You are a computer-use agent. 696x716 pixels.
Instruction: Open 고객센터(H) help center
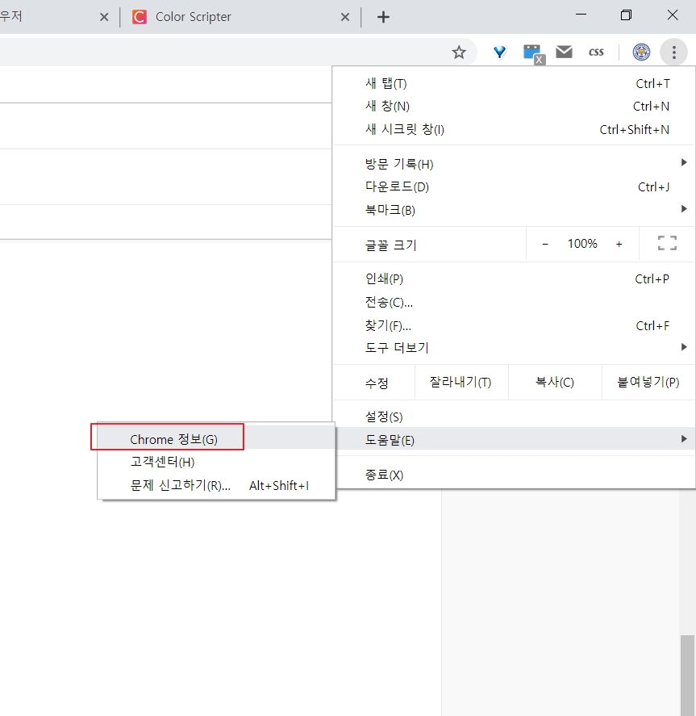pos(216,462)
